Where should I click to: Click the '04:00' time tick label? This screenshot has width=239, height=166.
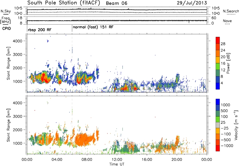57,160
